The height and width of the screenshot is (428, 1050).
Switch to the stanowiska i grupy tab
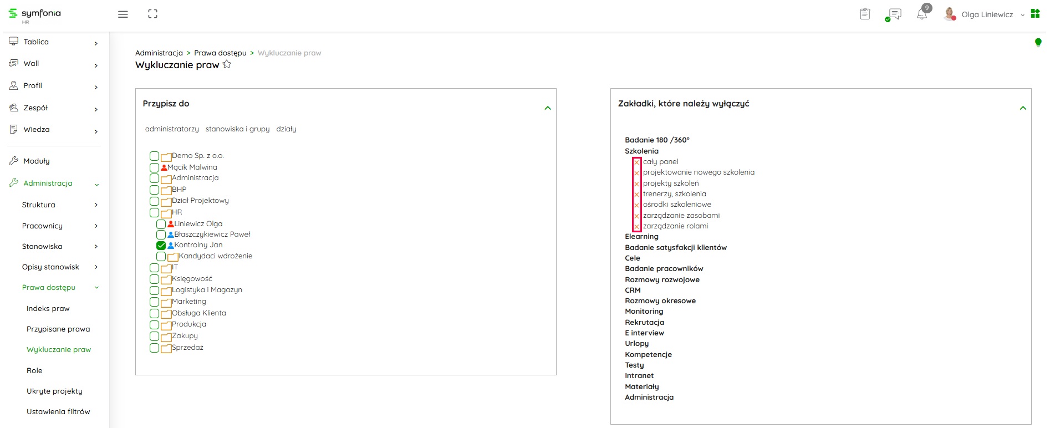(237, 129)
